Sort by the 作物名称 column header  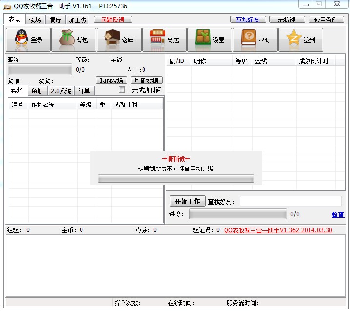click(53, 104)
